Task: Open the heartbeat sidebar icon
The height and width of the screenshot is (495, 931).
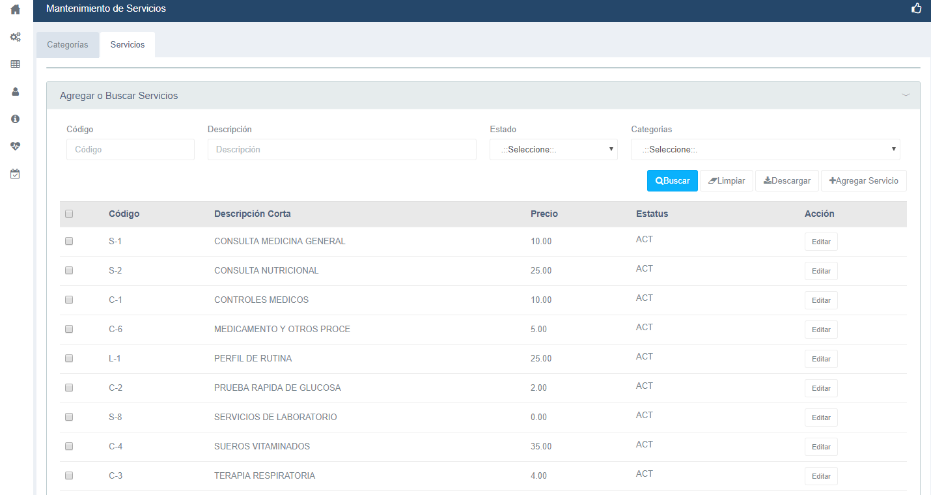Action: coord(16,147)
